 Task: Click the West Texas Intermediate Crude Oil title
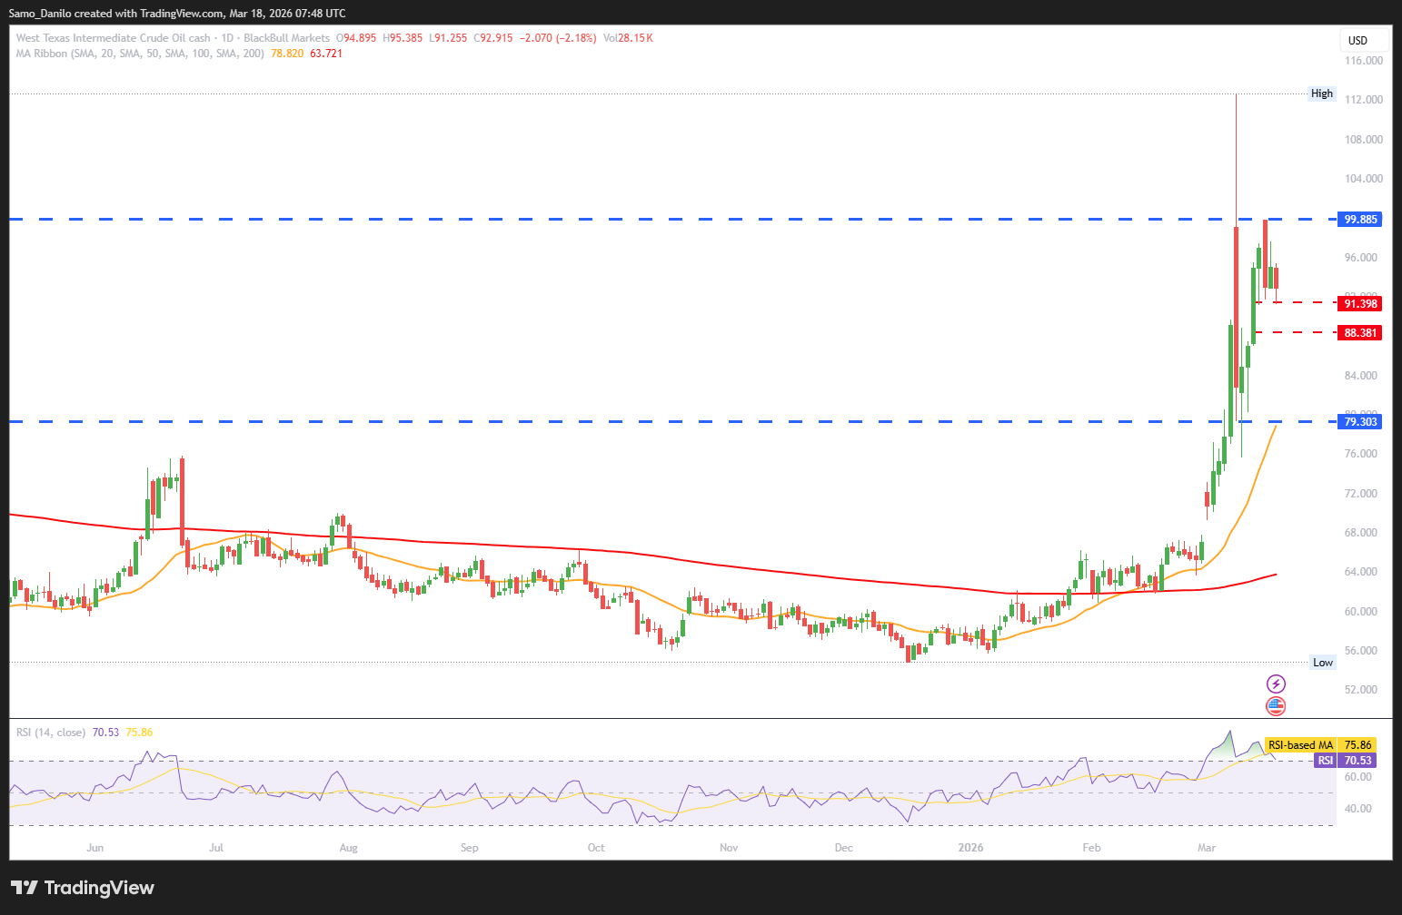point(113,38)
